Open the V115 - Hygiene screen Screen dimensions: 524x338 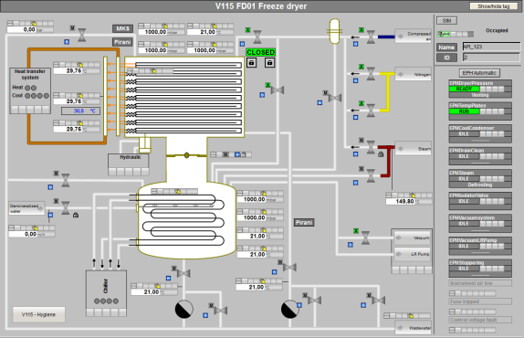38,314
